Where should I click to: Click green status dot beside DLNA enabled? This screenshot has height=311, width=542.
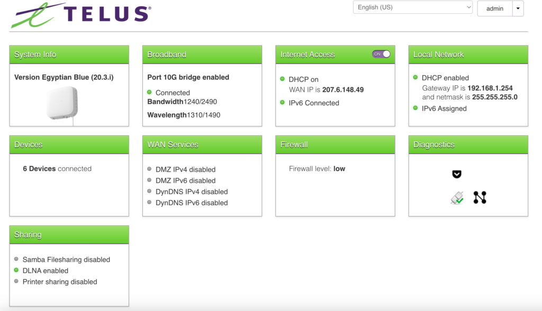[16, 270]
